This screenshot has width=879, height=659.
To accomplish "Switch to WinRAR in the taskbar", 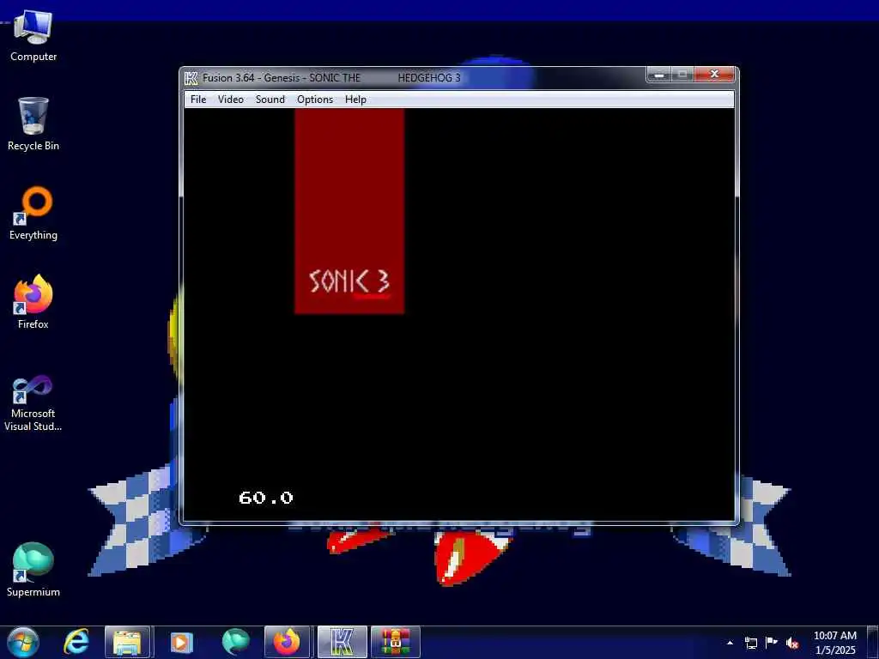I will [396, 642].
